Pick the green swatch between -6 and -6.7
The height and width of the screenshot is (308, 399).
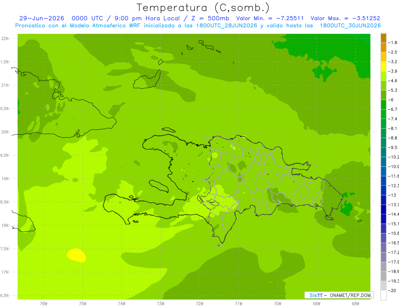pos(383,104)
